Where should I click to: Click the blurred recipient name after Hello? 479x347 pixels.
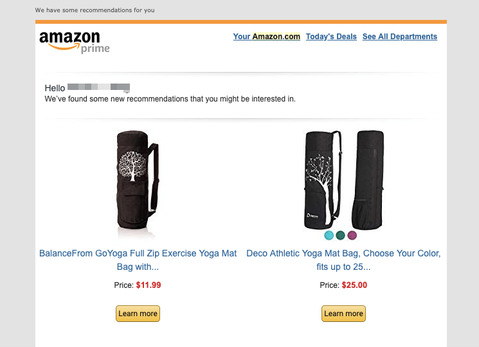tap(98, 87)
